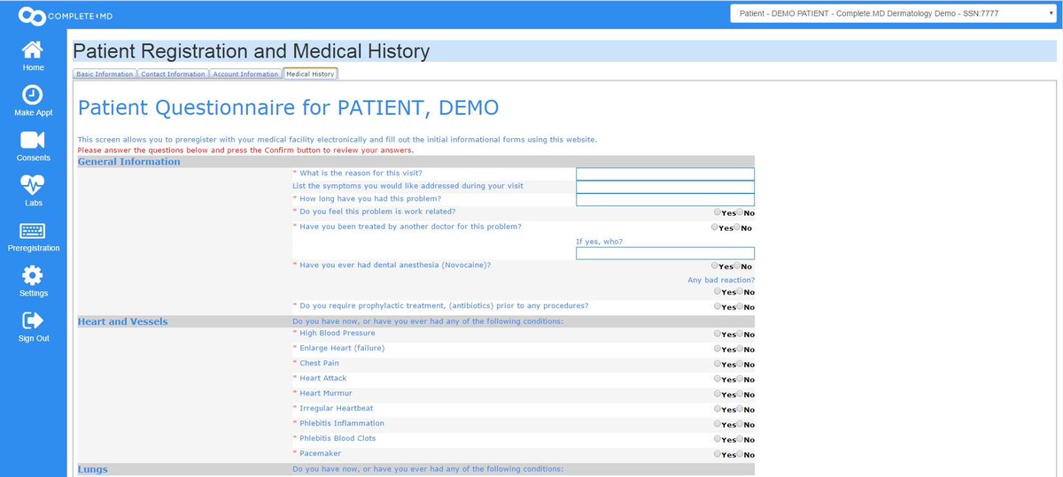Click the General Information section heading
This screenshot has height=477, width=1063.
tap(129, 161)
